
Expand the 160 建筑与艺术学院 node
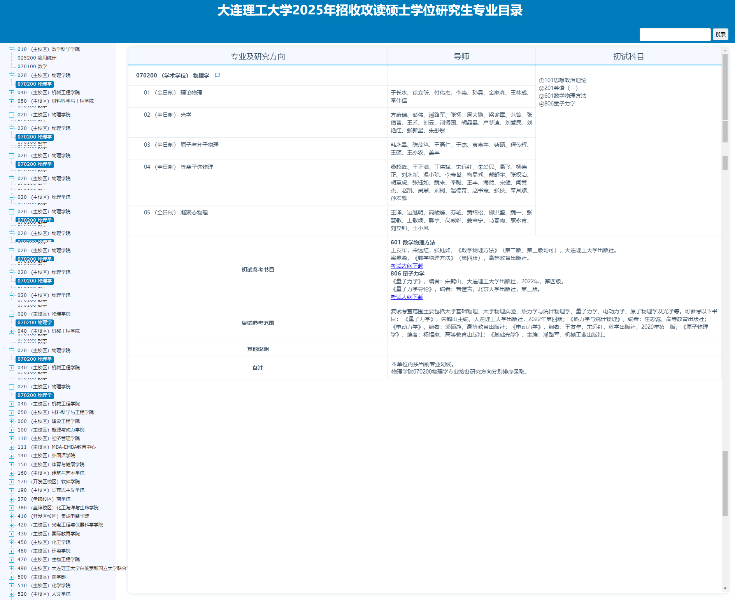coord(11,473)
